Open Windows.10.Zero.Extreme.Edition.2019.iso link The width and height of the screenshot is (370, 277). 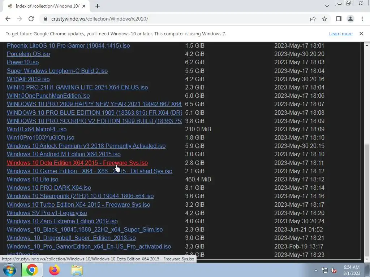[x=62, y=221]
